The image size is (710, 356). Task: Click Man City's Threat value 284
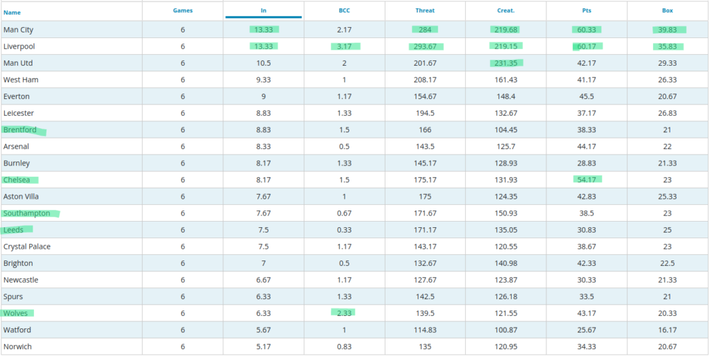click(x=425, y=30)
